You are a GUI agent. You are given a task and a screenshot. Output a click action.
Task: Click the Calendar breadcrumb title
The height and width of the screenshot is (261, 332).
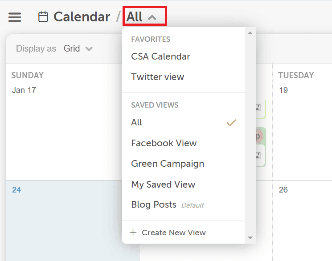pyautogui.click(x=82, y=17)
